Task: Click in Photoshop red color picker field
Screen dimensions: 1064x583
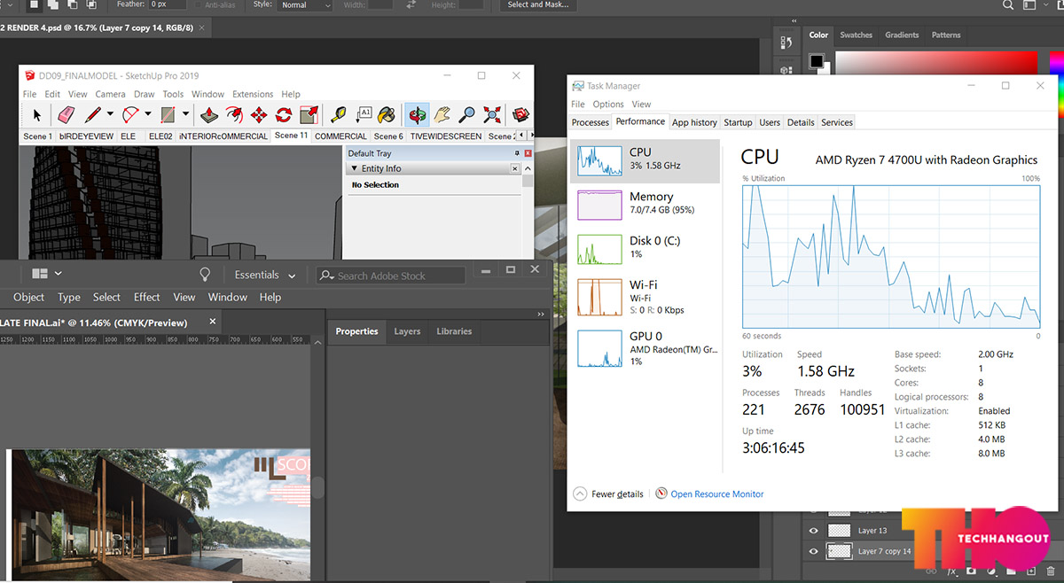Action: (x=935, y=65)
